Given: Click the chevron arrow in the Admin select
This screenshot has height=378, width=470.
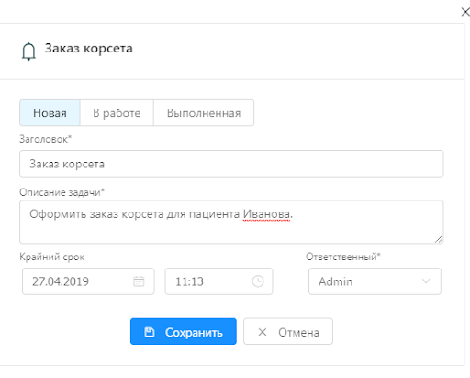Looking at the screenshot, I should pyautogui.click(x=426, y=281).
